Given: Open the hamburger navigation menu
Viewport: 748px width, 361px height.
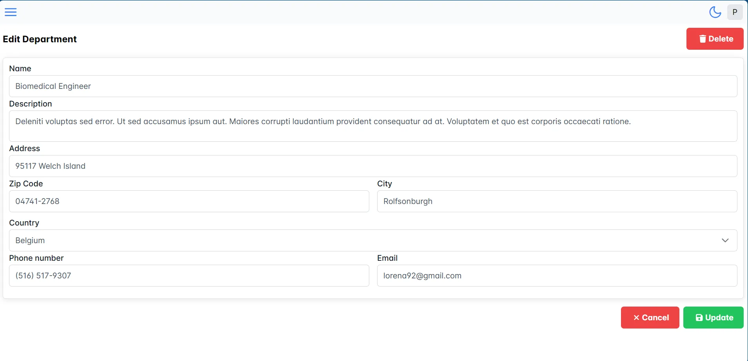Looking at the screenshot, I should pyautogui.click(x=11, y=12).
